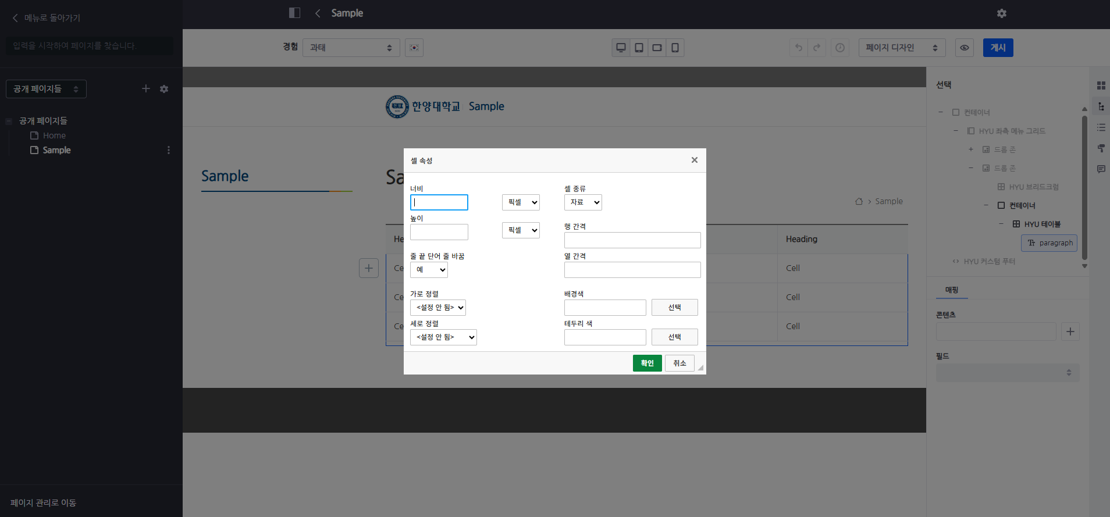Click the blue 게시 publish button
The width and height of the screenshot is (1110, 517).
point(998,48)
